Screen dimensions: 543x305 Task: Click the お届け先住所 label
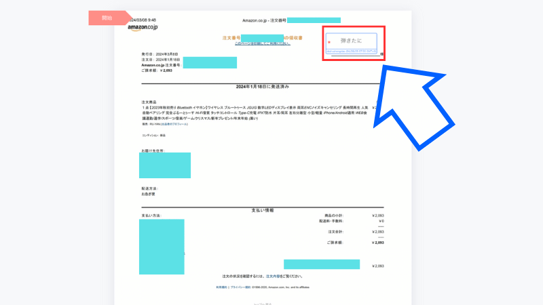coord(153,150)
